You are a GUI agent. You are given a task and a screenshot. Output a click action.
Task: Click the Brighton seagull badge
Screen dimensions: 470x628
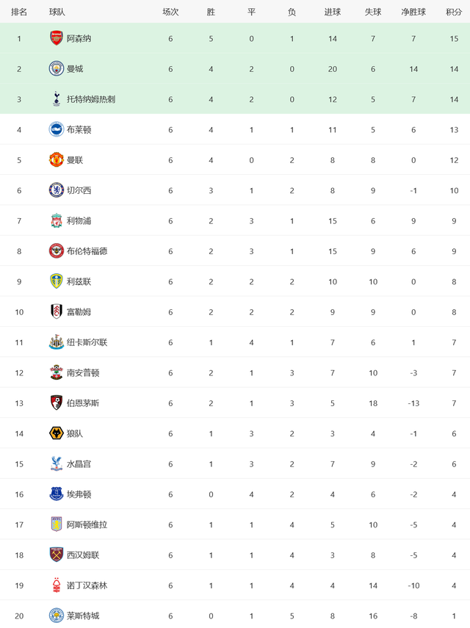point(57,130)
